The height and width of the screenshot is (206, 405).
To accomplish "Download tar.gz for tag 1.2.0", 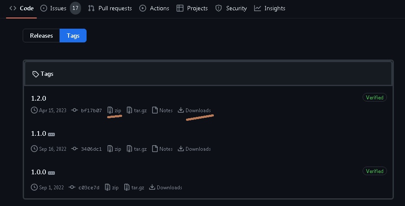I will 137,110.
